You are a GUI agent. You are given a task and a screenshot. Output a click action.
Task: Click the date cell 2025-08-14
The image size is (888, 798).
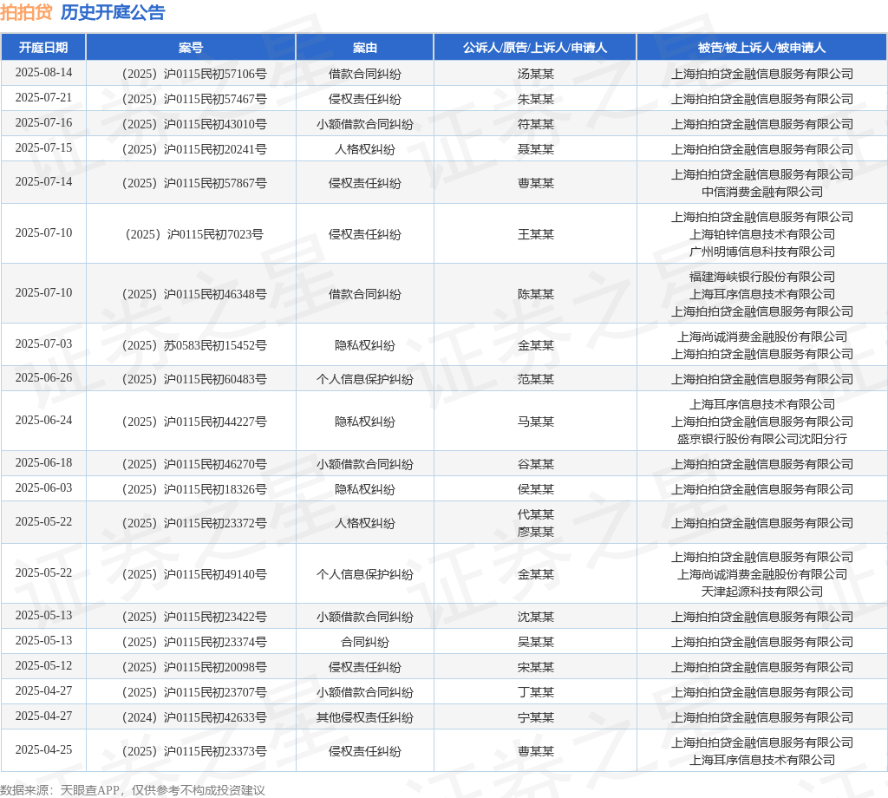pos(43,73)
